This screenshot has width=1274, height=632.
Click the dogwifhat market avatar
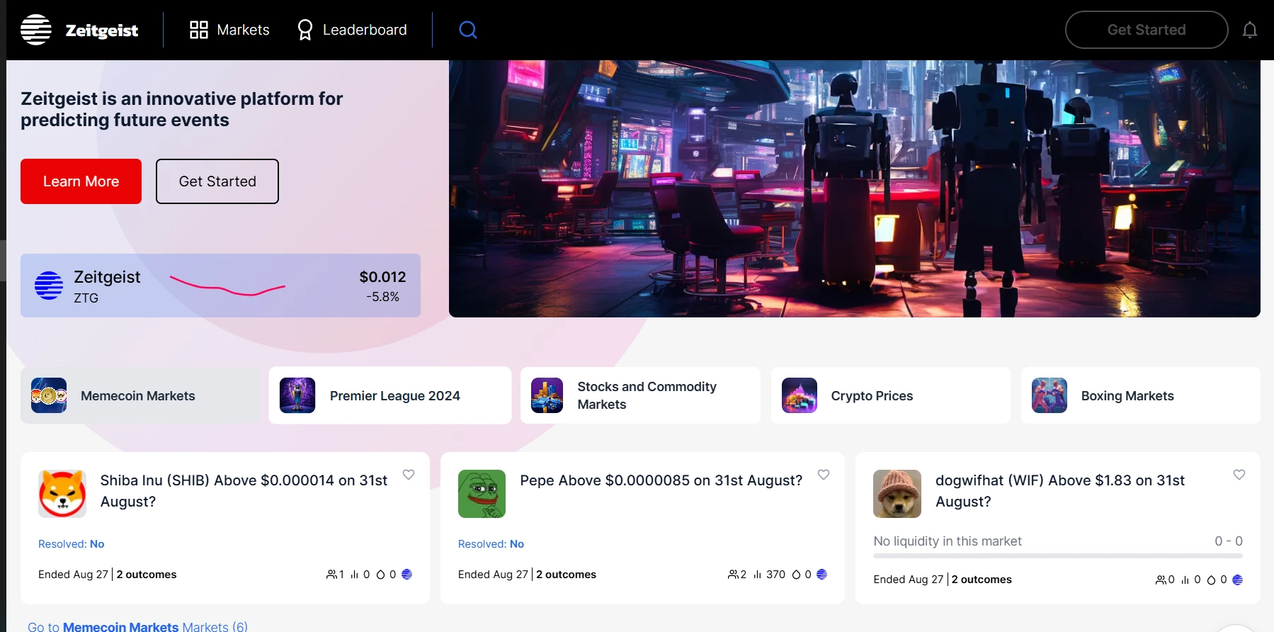click(897, 494)
